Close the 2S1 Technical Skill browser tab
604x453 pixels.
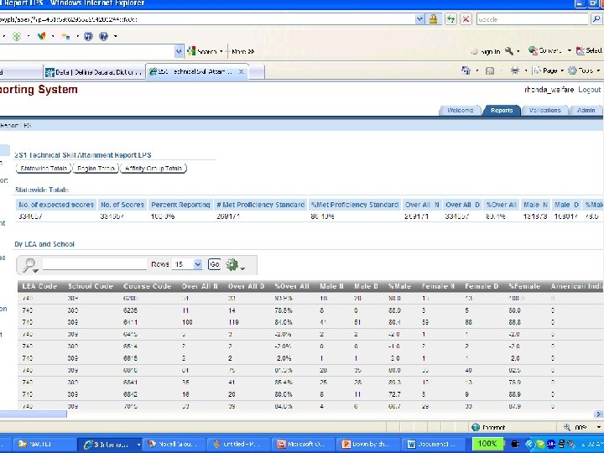click(x=241, y=71)
